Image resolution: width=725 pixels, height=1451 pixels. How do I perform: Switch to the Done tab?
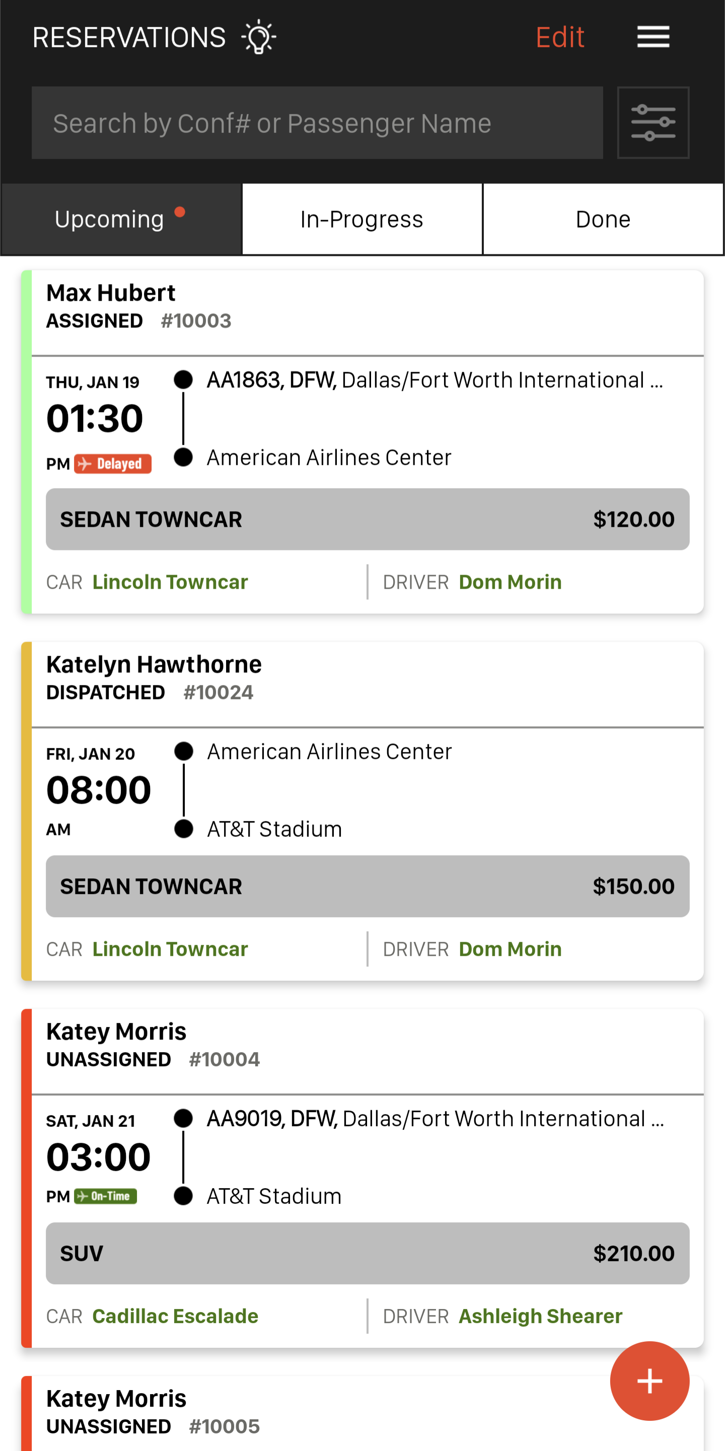(603, 219)
